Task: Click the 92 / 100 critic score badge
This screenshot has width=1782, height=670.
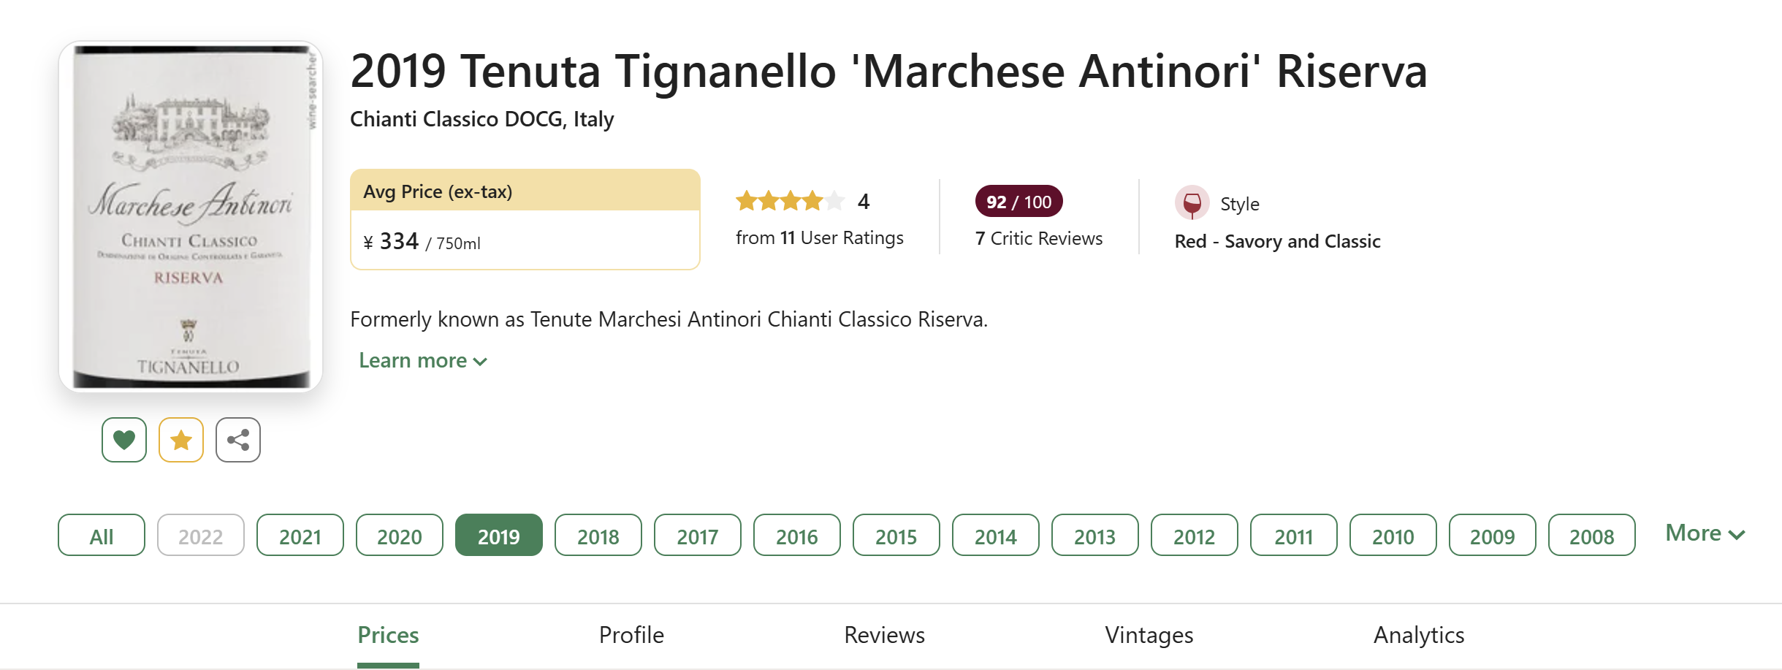Action: (1018, 202)
